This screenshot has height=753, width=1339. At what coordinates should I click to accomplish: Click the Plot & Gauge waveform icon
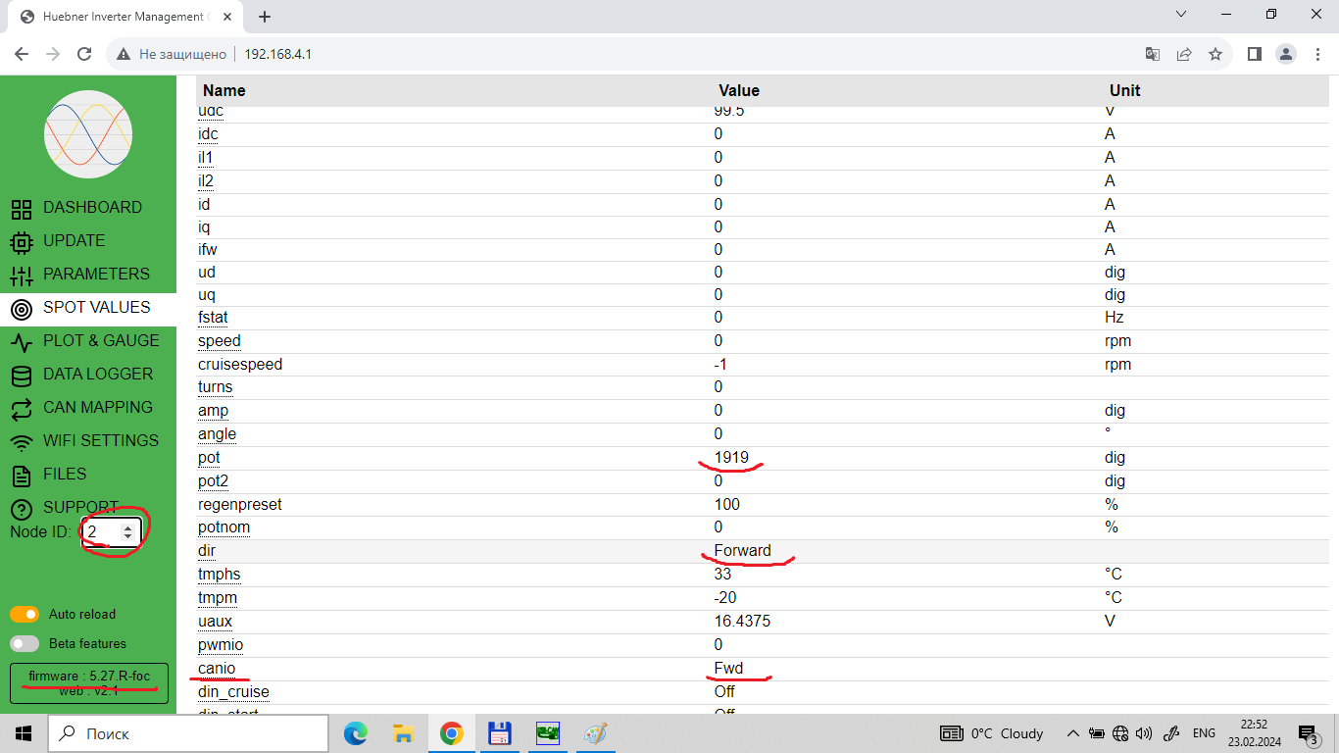coord(22,341)
